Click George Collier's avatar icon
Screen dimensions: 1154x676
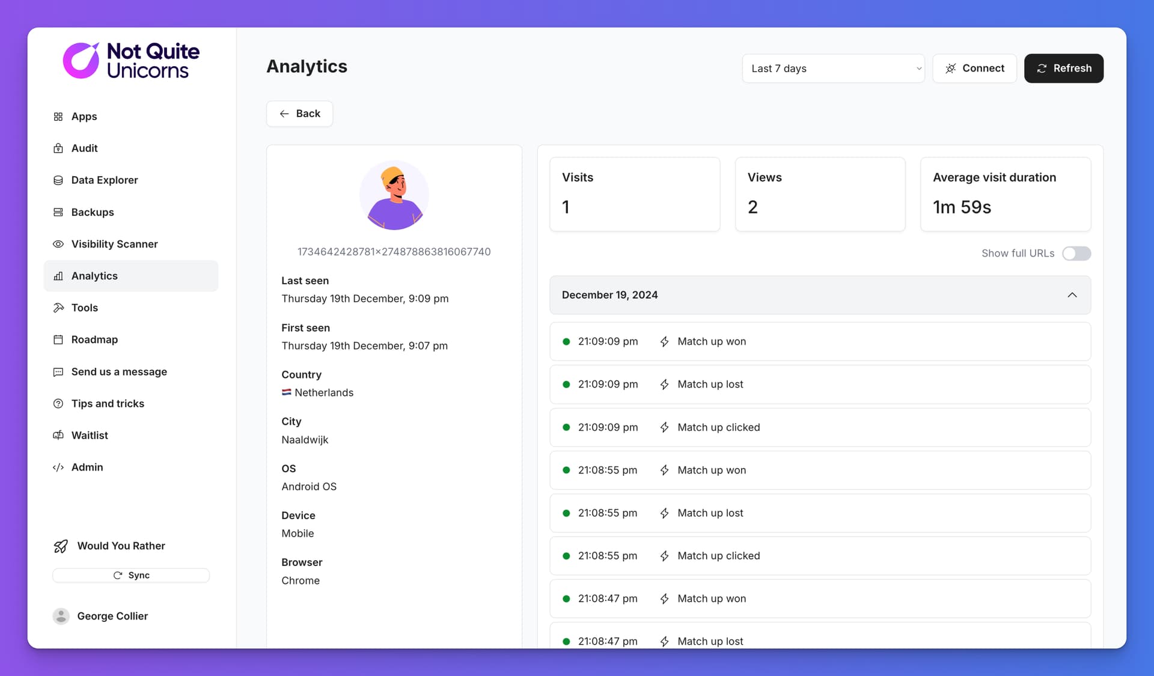point(61,616)
